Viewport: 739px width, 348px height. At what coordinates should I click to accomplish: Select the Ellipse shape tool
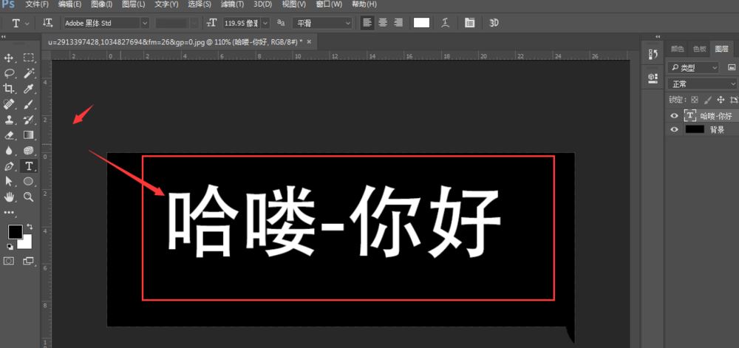click(x=29, y=181)
